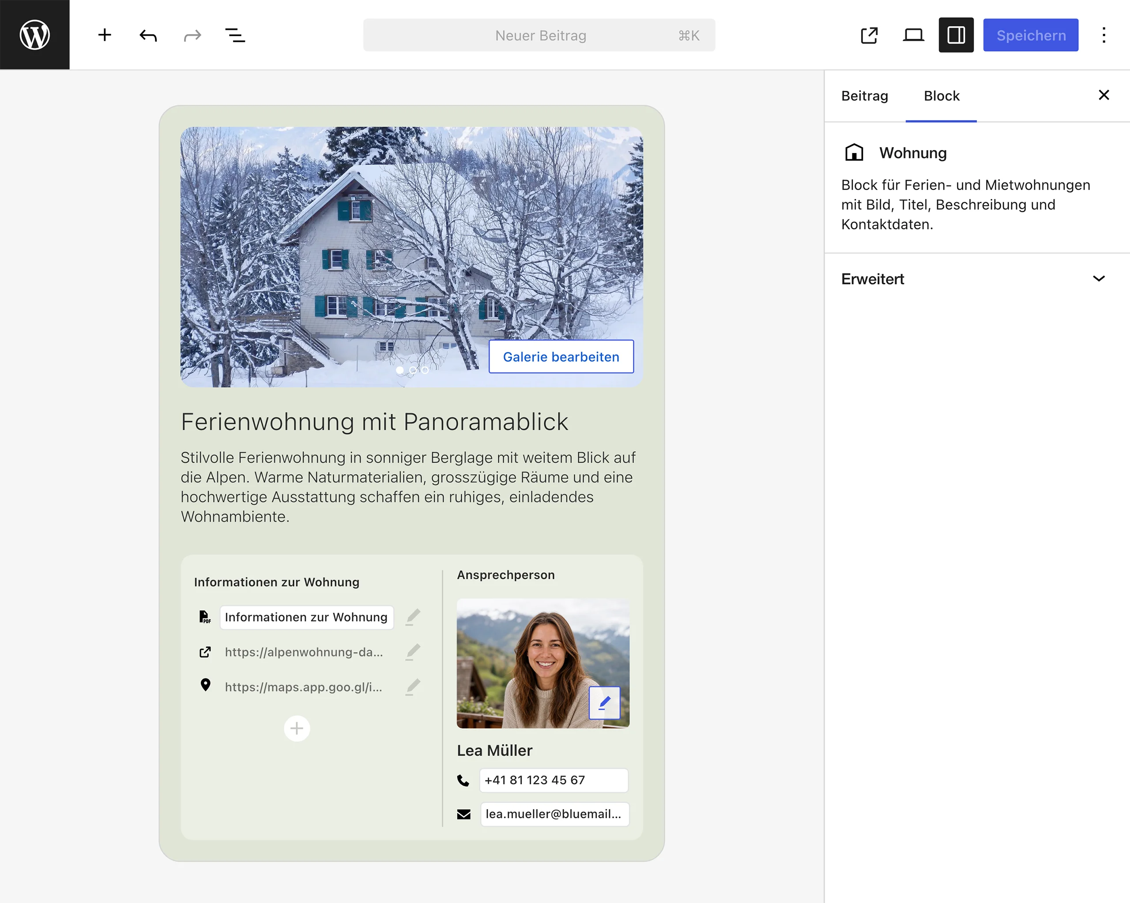Image resolution: width=1130 pixels, height=903 pixels.
Task: Click the WordPress logo
Action: tap(34, 34)
